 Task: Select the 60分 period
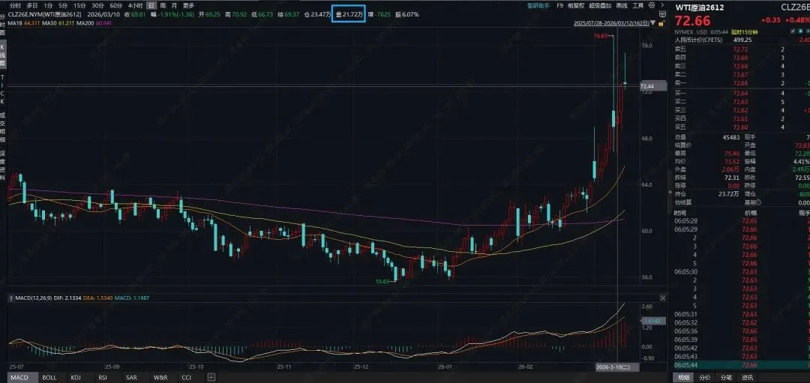pyautogui.click(x=115, y=5)
